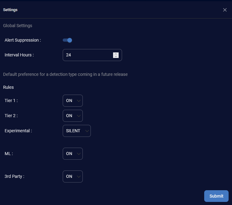The image size is (232, 205).
Task: Toggle the Alert Suppression switch
Action: click(x=67, y=40)
